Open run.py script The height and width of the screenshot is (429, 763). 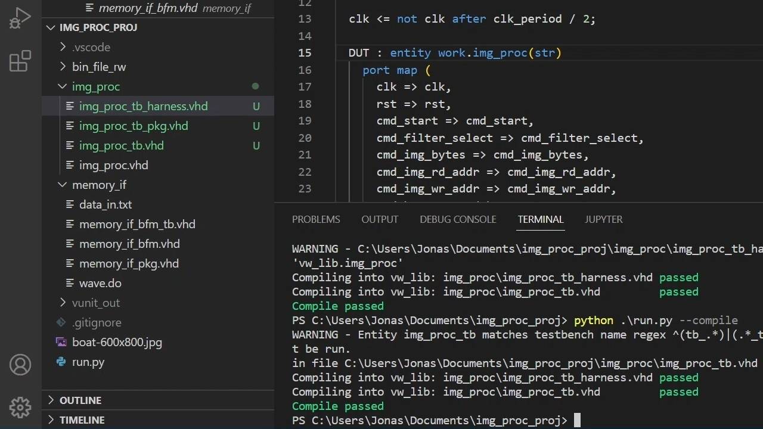[x=88, y=362]
